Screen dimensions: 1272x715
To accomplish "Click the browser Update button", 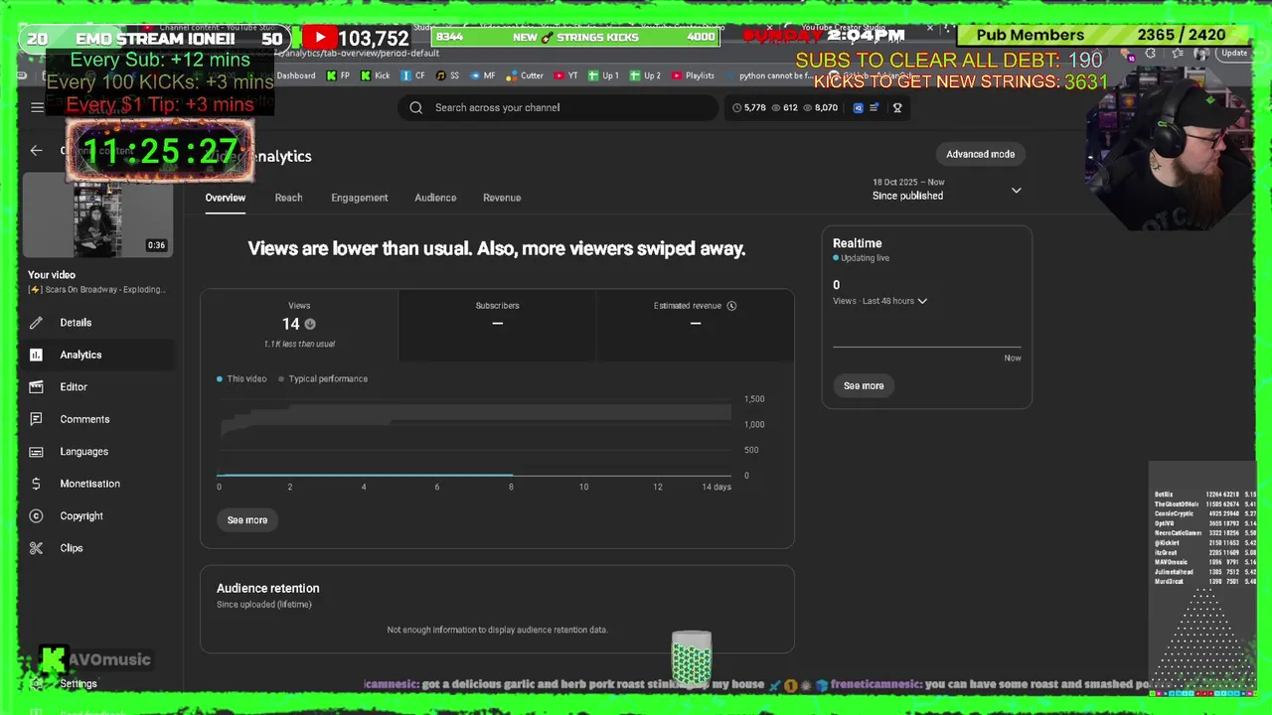I will point(1234,54).
